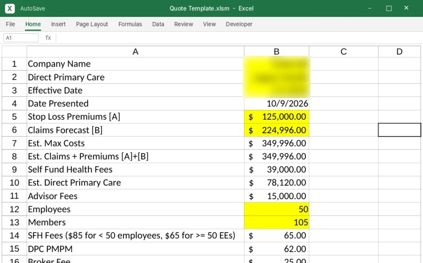
Task: Open the Page Layout tab
Action: pos(92,24)
